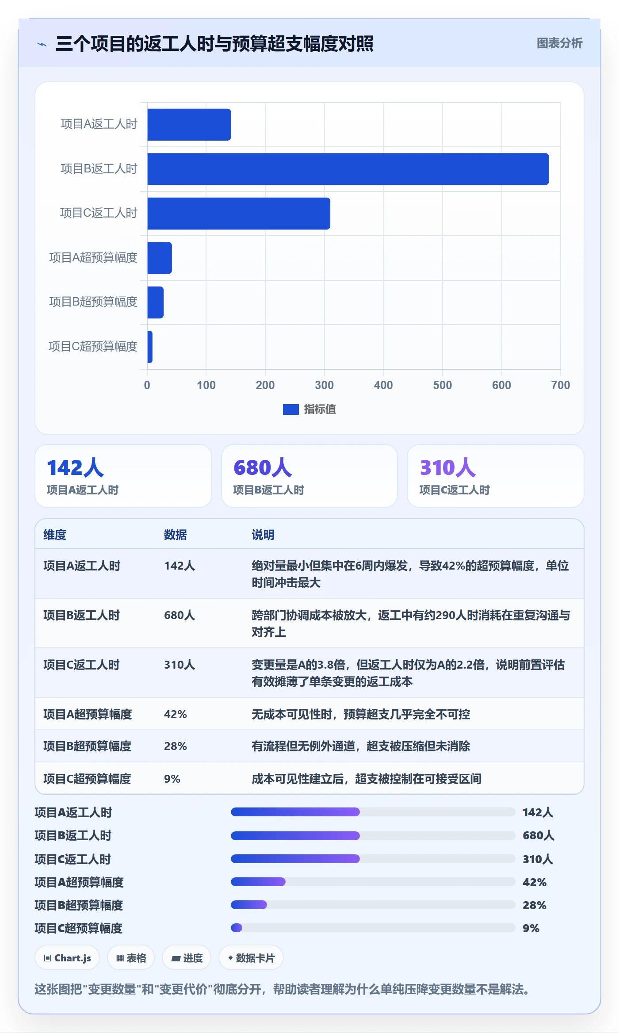Screen dimensions: 619x1033
Task: Click the 图表分析 label in header
Action: coord(559,43)
